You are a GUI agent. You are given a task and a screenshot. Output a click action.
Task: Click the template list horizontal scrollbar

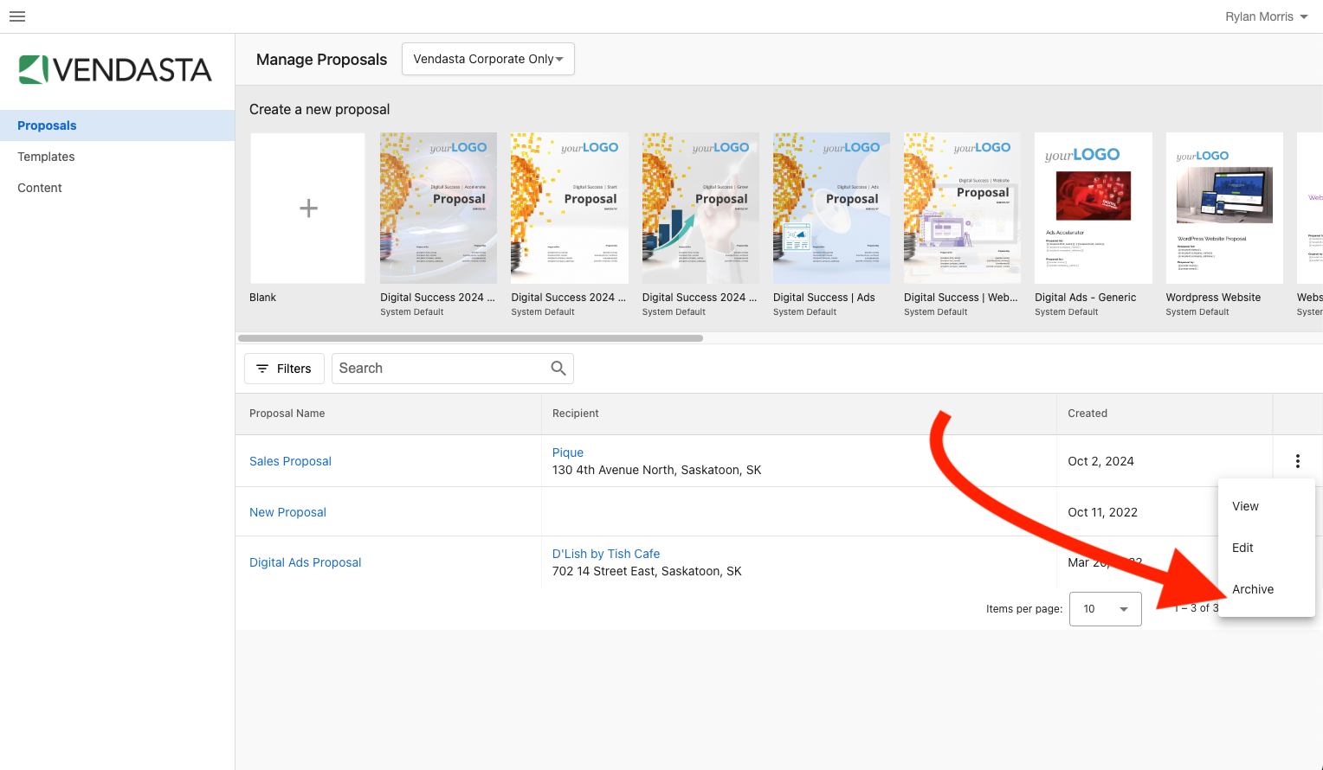pyautogui.click(x=470, y=338)
